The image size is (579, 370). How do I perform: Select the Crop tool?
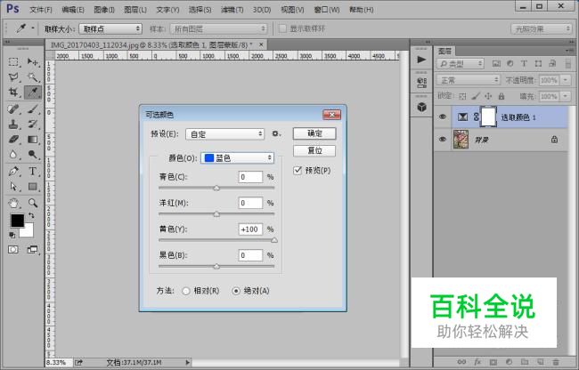pyautogui.click(x=13, y=92)
